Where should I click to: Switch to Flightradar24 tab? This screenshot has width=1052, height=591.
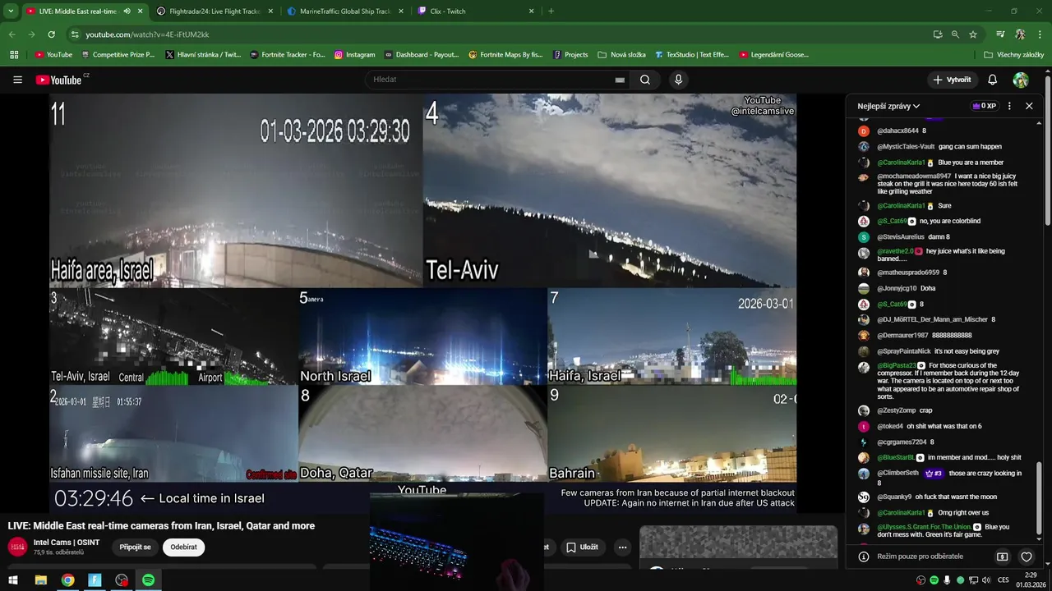tap(214, 11)
